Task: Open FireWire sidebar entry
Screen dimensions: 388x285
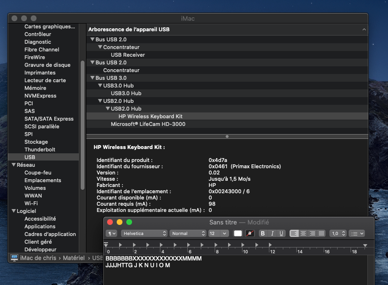Action: click(35, 57)
